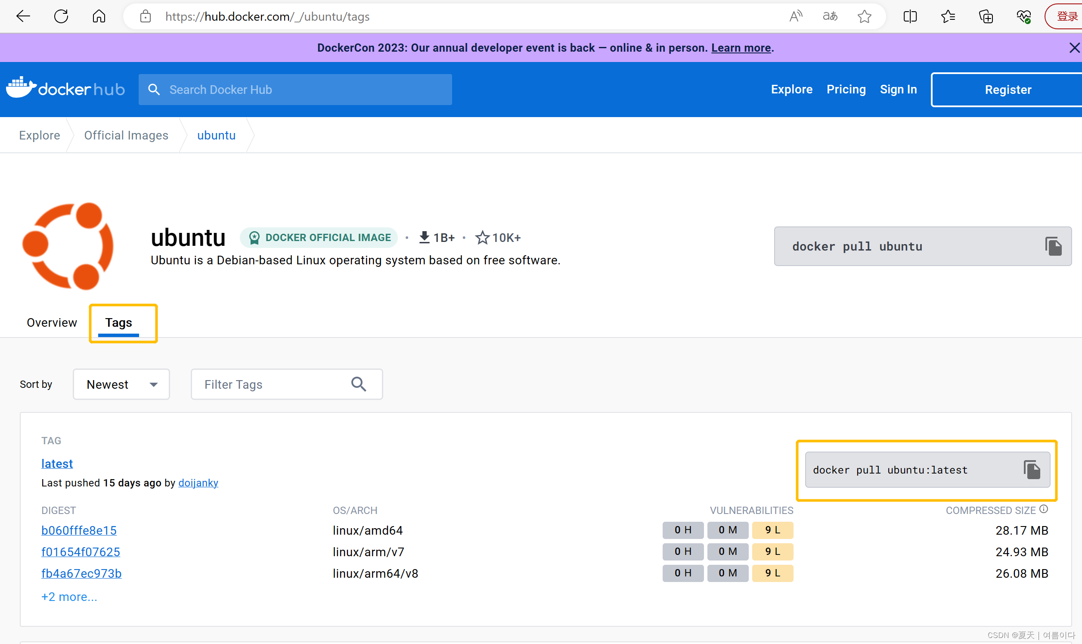Dismiss the DockerCon 2023 banner
The height and width of the screenshot is (644, 1082).
click(1074, 48)
